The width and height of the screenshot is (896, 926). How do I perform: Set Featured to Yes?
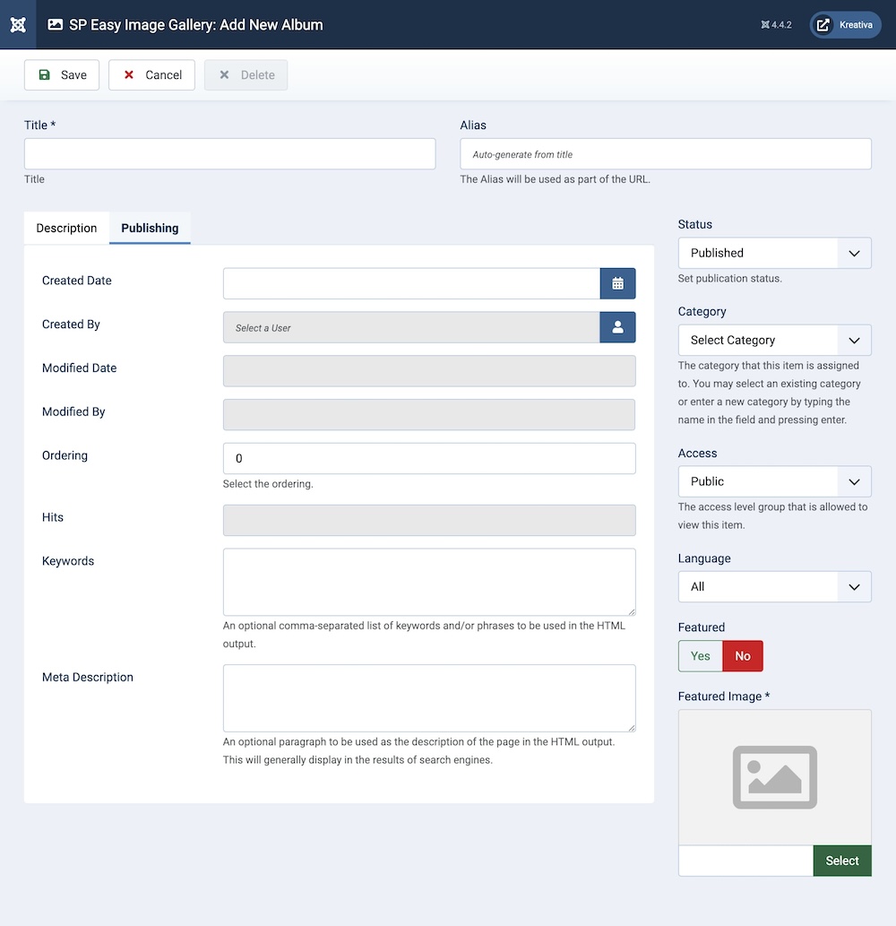pos(700,656)
